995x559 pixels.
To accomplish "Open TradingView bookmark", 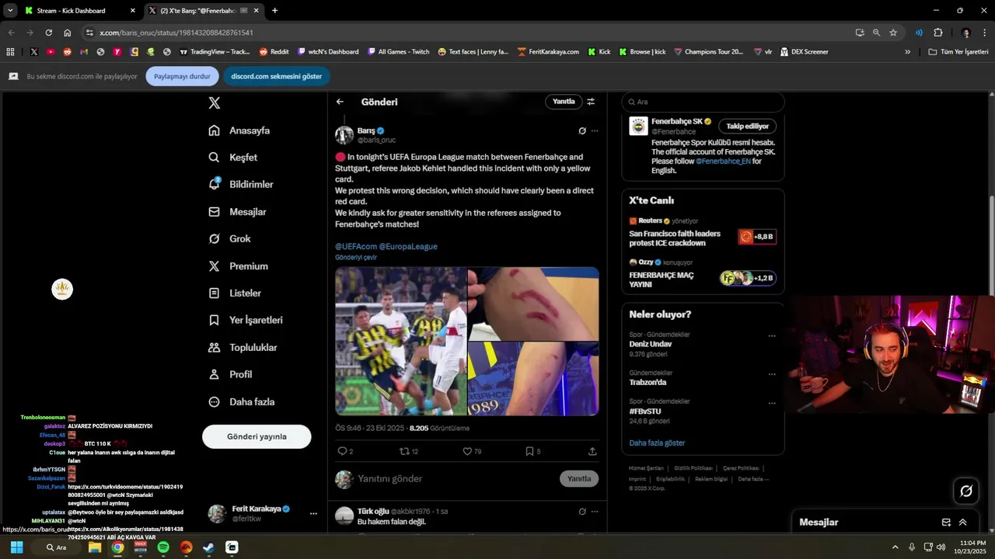I will [x=215, y=52].
